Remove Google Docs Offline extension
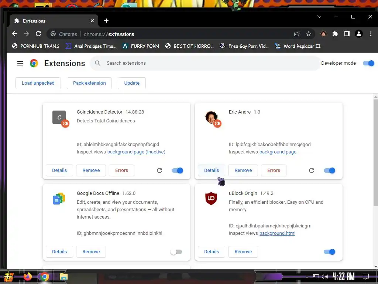Viewport: 378px width, 284px height. [x=91, y=252]
